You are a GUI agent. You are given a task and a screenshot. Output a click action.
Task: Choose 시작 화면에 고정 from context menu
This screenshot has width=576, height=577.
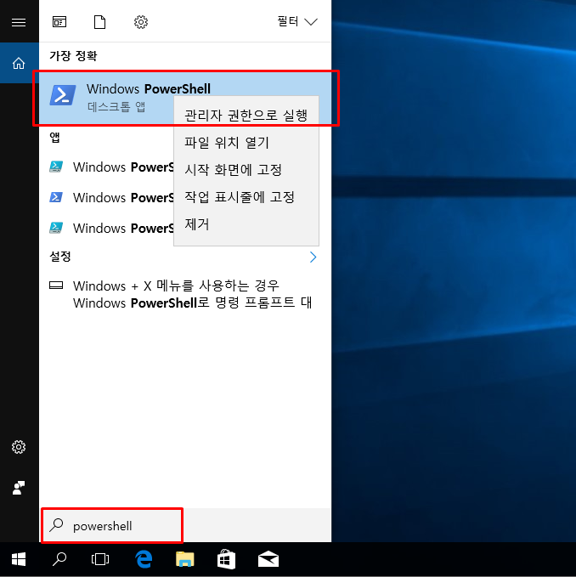[x=246, y=170]
